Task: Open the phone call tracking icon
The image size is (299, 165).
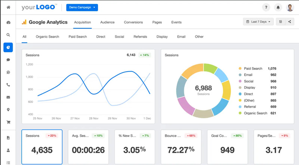Action: 8,85
